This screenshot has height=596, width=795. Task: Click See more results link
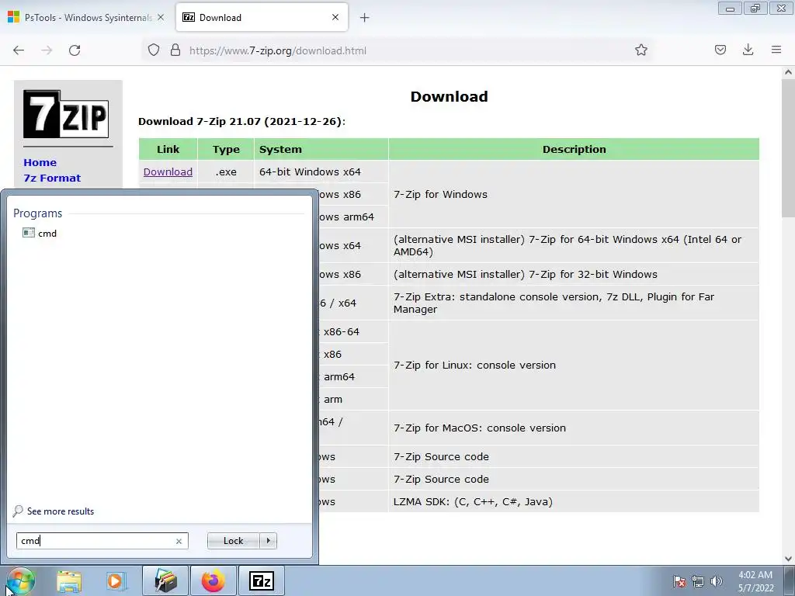tap(61, 511)
